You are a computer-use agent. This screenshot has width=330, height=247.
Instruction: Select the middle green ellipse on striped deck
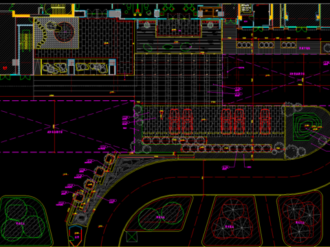pos(168,47)
